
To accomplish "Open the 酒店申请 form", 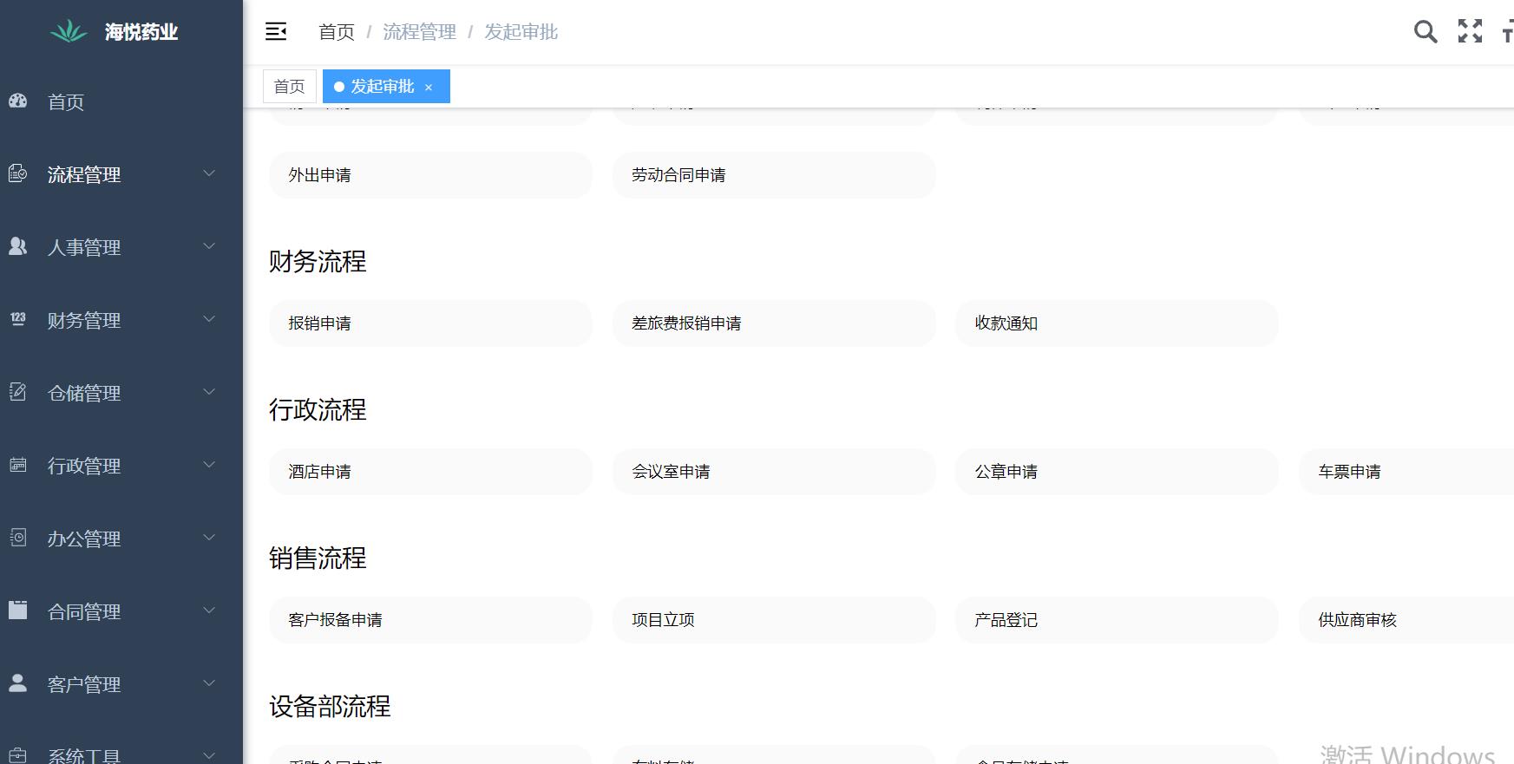I will (430, 472).
